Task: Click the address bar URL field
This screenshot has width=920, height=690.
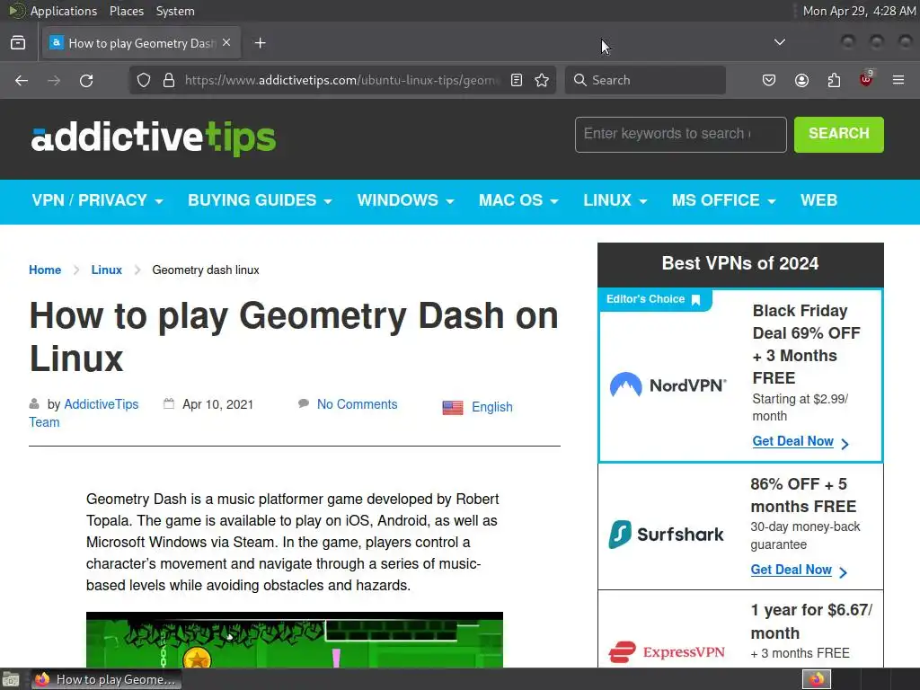Action: click(x=342, y=80)
